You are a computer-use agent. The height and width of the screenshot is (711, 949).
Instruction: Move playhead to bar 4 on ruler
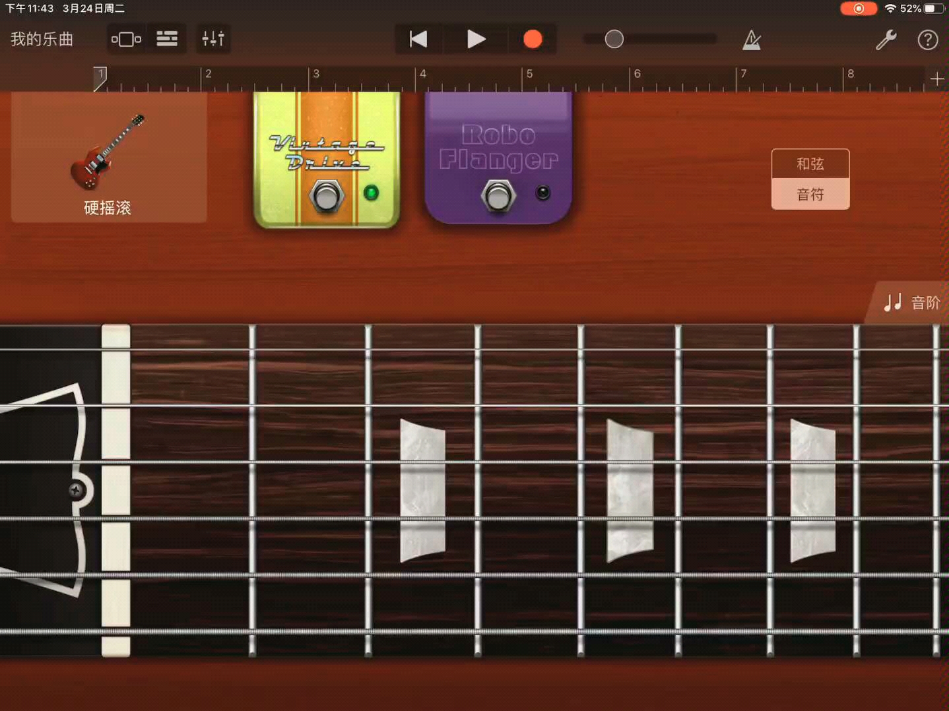(x=422, y=74)
